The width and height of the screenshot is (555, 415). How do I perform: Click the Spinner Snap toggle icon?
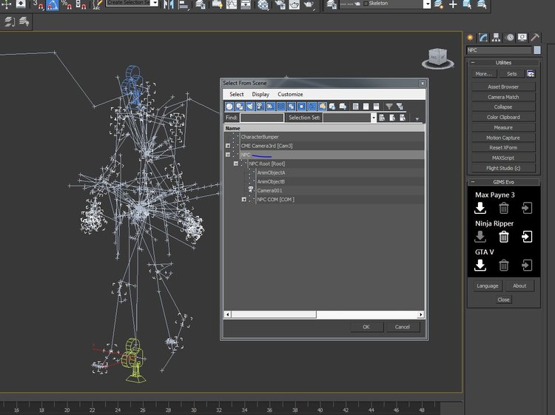pos(81,4)
